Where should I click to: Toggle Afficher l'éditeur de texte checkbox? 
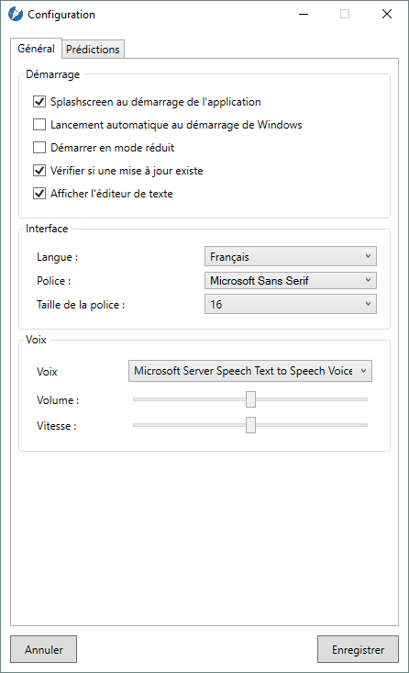pos(39,194)
